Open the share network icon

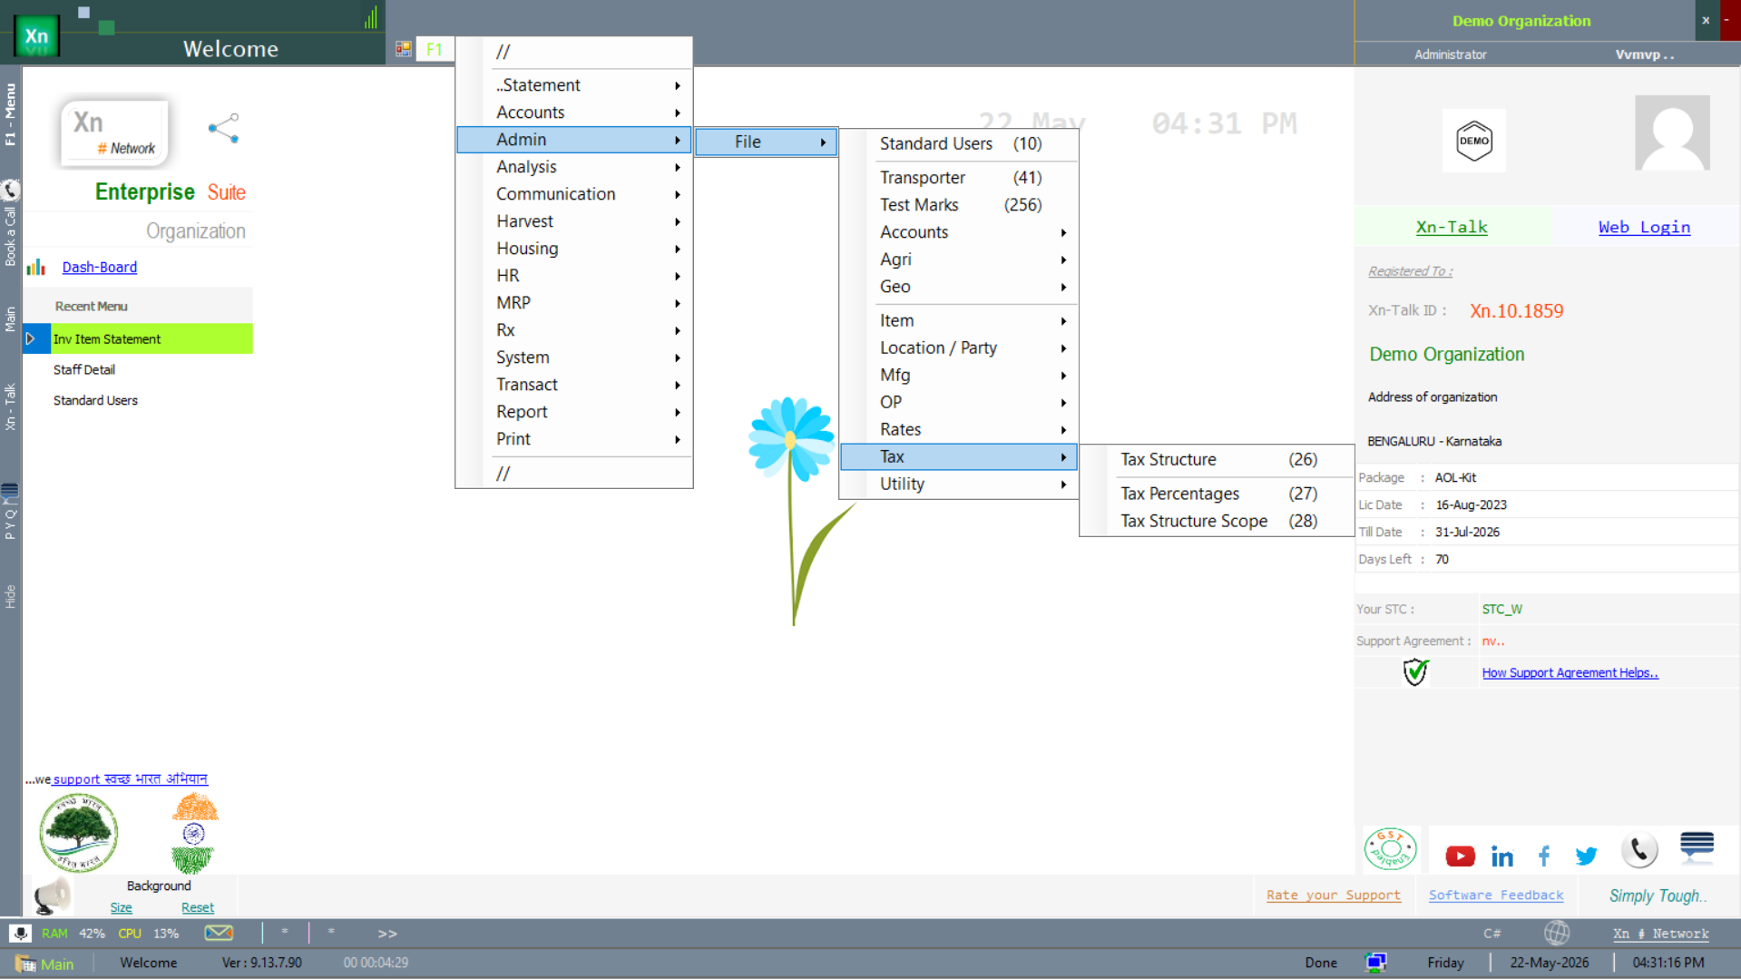pyautogui.click(x=223, y=129)
